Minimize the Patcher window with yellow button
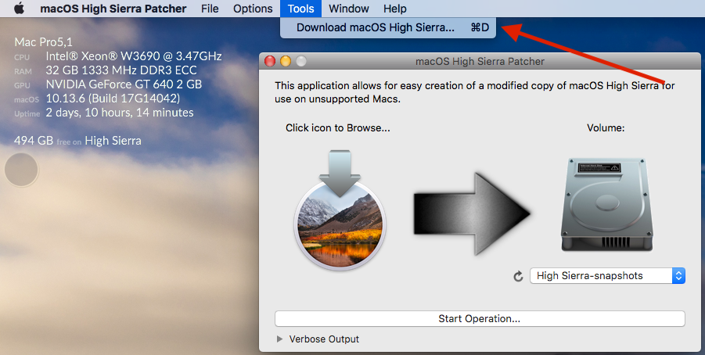Image resolution: width=705 pixels, height=355 pixels. click(286, 61)
